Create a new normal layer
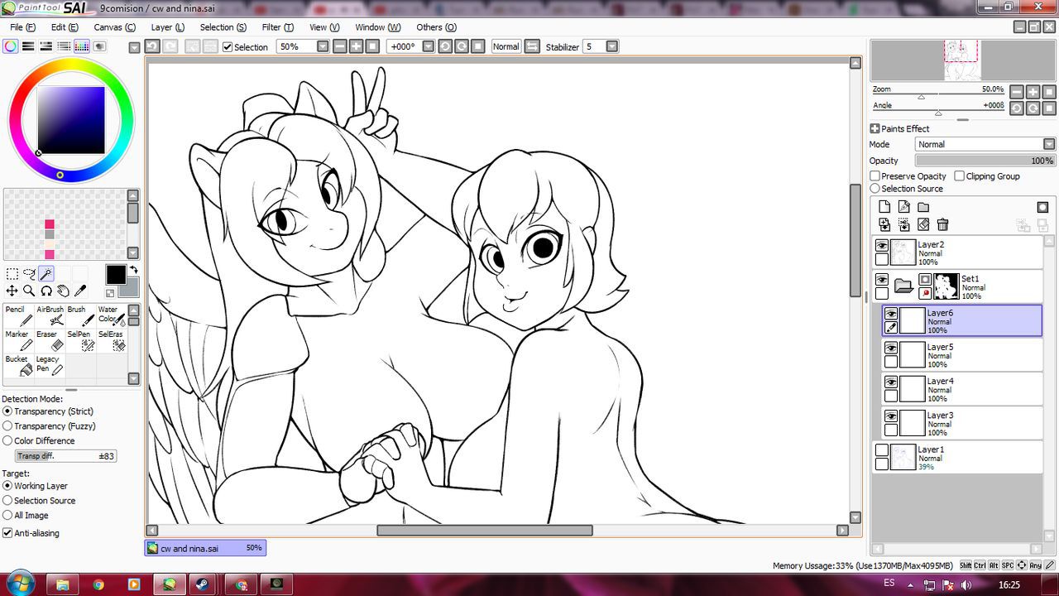The height and width of the screenshot is (596, 1059). [884, 207]
